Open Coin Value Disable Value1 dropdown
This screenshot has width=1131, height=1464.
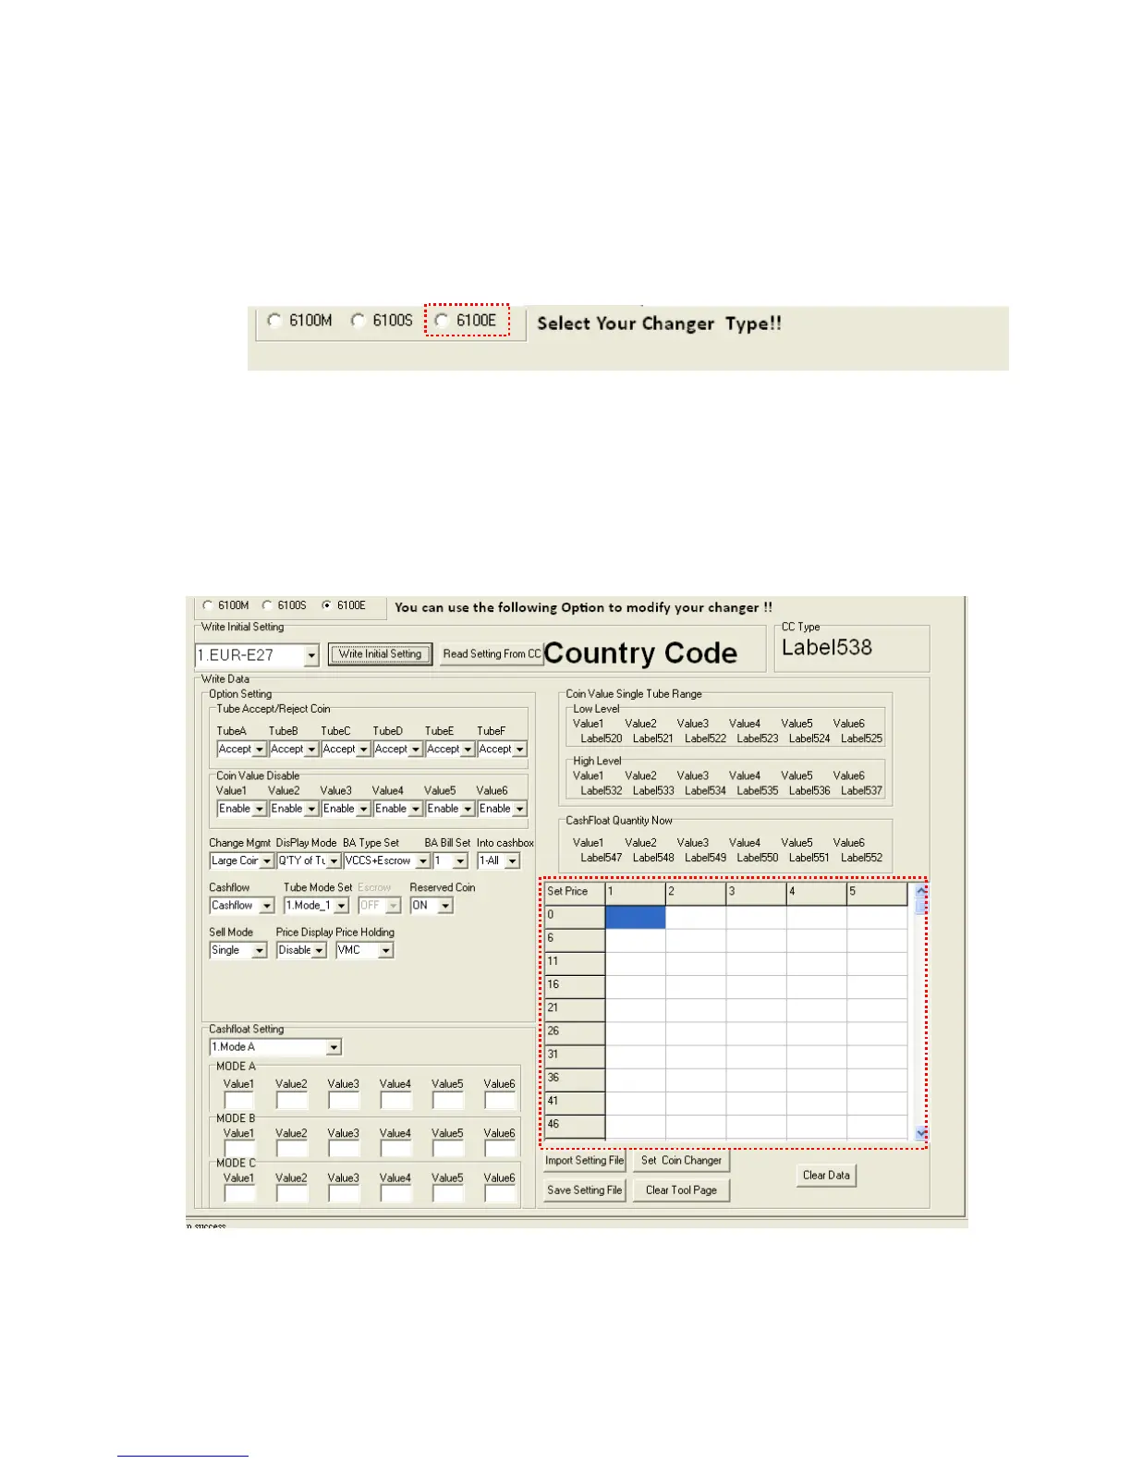[x=260, y=809]
